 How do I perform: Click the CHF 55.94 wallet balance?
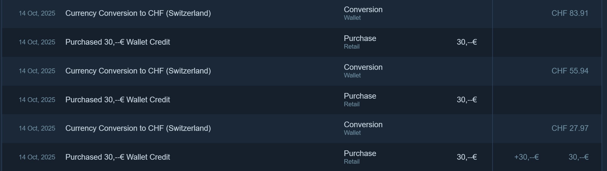click(x=570, y=71)
